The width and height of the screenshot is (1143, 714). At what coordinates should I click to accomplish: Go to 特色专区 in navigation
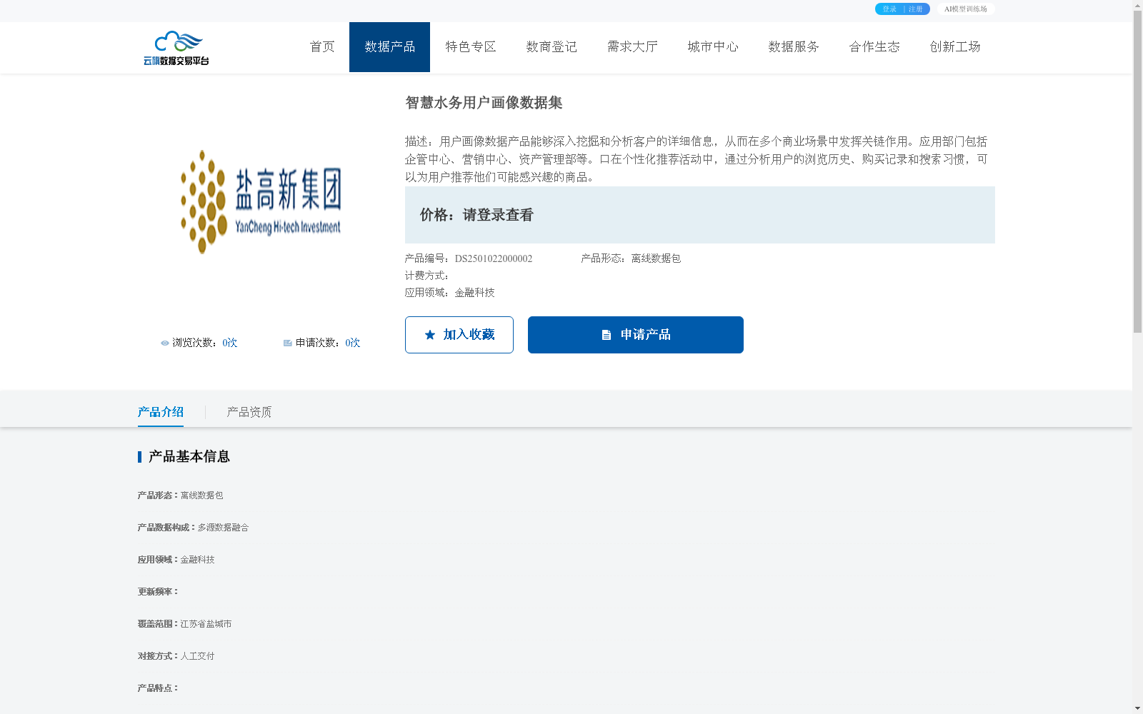tap(471, 47)
